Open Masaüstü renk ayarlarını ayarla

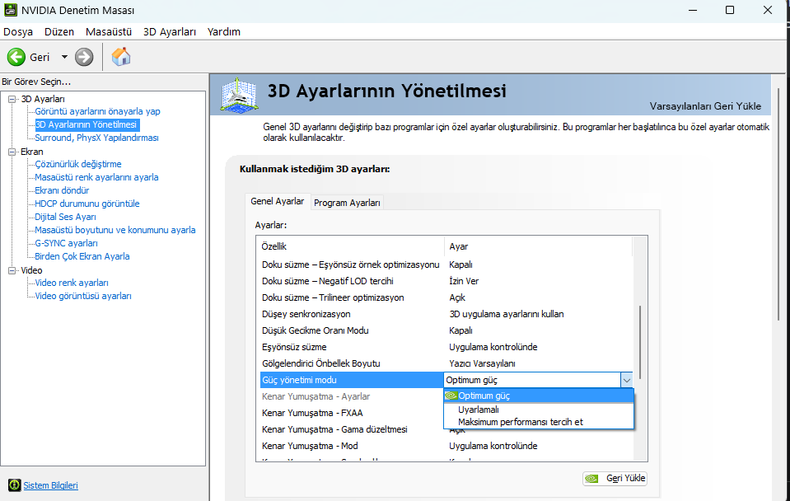coord(96,177)
